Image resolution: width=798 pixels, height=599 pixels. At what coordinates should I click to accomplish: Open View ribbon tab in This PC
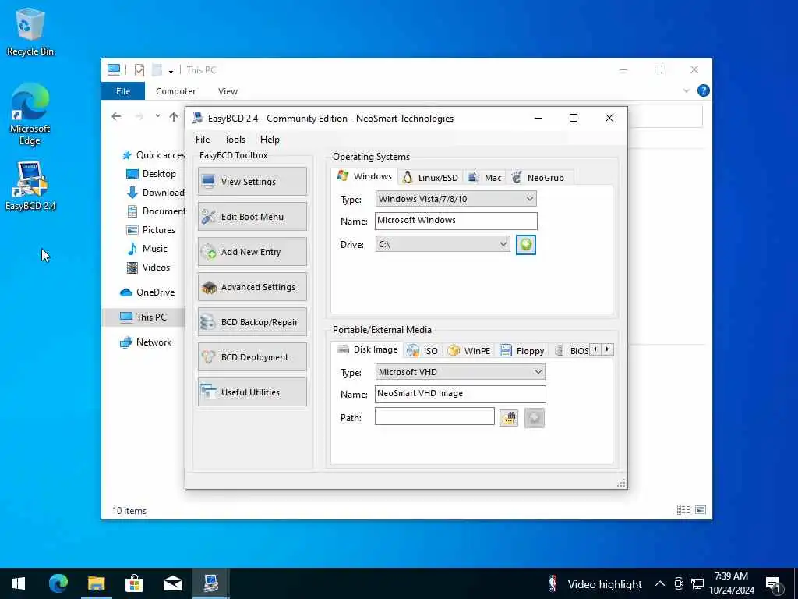coord(228,91)
